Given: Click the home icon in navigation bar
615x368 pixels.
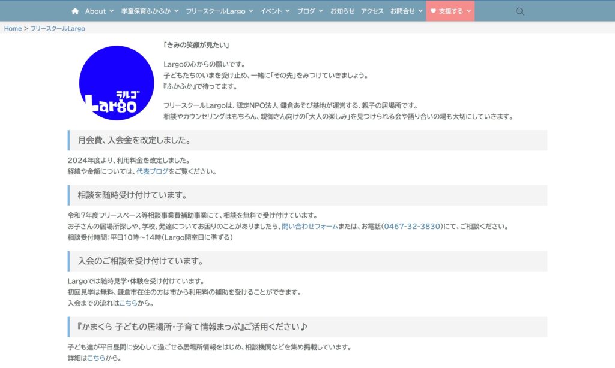Looking at the screenshot, I should pyautogui.click(x=75, y=11).
